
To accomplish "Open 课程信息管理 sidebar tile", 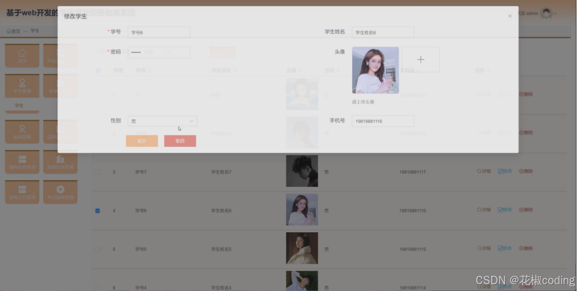I will (22, 162).
